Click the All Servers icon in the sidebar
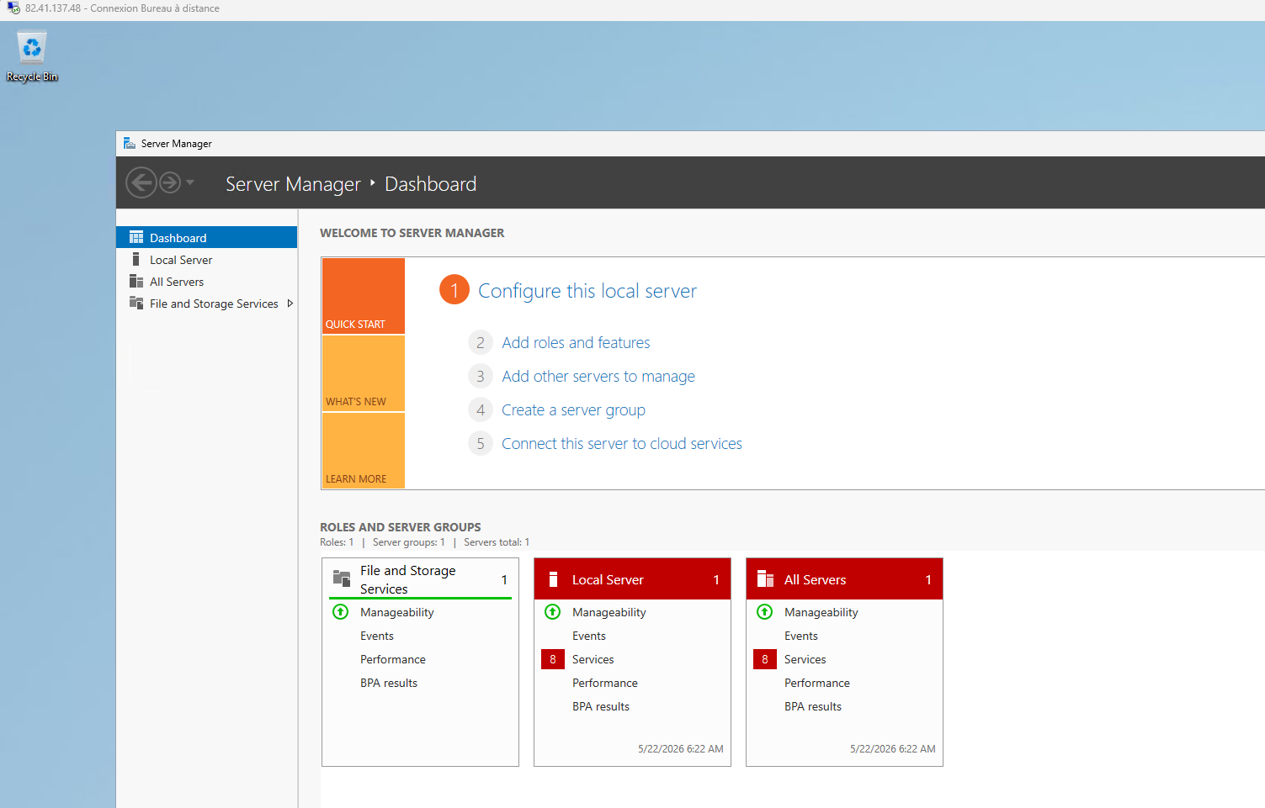Screen dimensions: 1265x808 pos(136,282)
